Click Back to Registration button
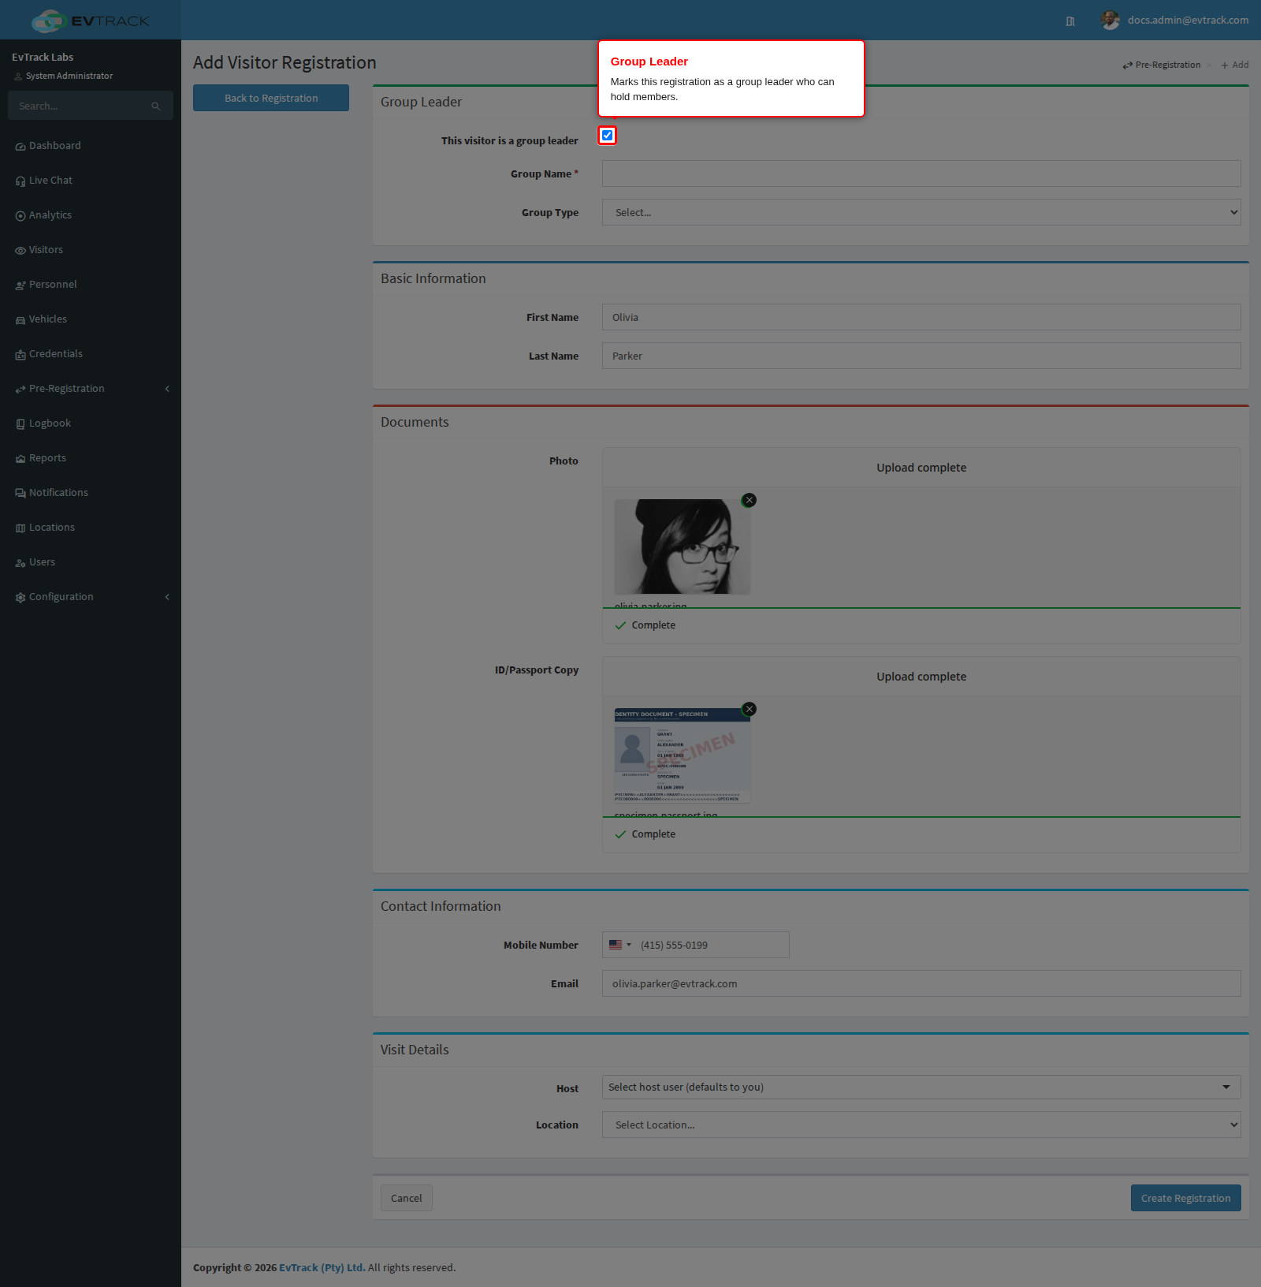The width and height of the screenshot is (1261, 1287). 271,98
